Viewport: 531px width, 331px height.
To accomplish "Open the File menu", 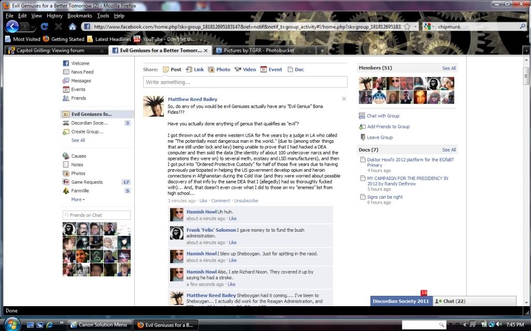I will pyautogui.click(x=9, y=16).
